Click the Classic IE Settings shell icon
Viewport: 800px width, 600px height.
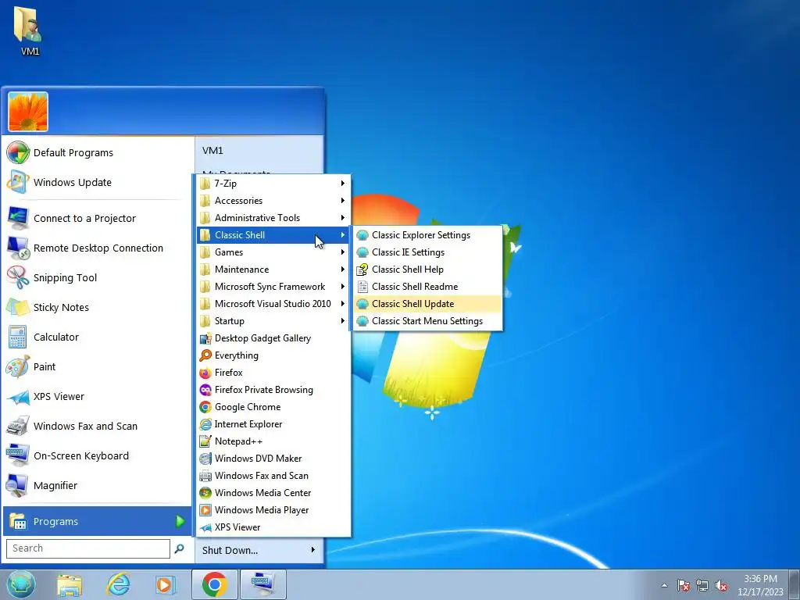(x=362, y=252)
